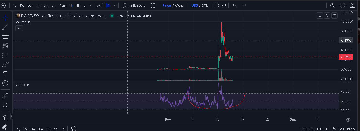Activate the zoom in tool

tap(5, 105)
